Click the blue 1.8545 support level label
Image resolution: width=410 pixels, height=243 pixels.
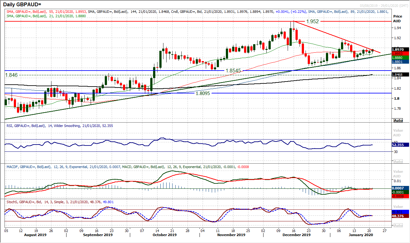click(x=234, y=71)
